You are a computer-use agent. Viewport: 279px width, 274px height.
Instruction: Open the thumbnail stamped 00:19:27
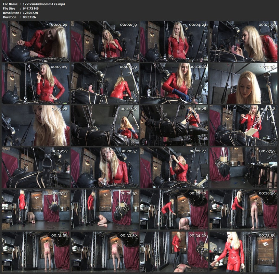click(36, 168)
